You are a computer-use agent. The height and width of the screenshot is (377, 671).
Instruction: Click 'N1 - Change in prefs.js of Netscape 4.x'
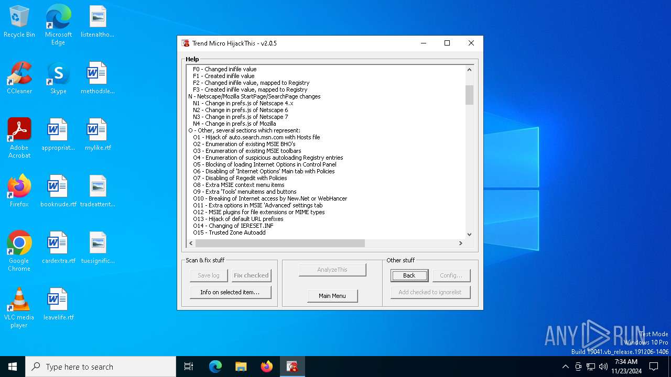point(243,103)
